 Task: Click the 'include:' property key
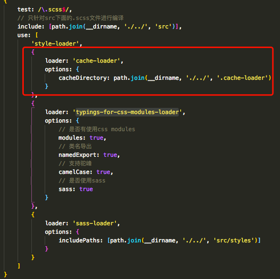point(31,27)
